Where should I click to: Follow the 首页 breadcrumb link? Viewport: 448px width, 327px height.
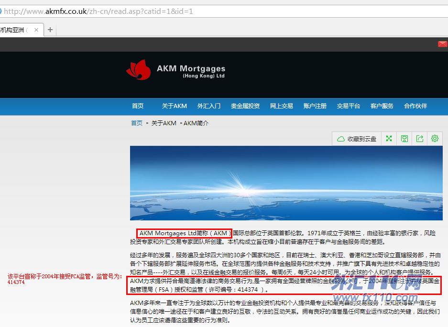(137, 123)
